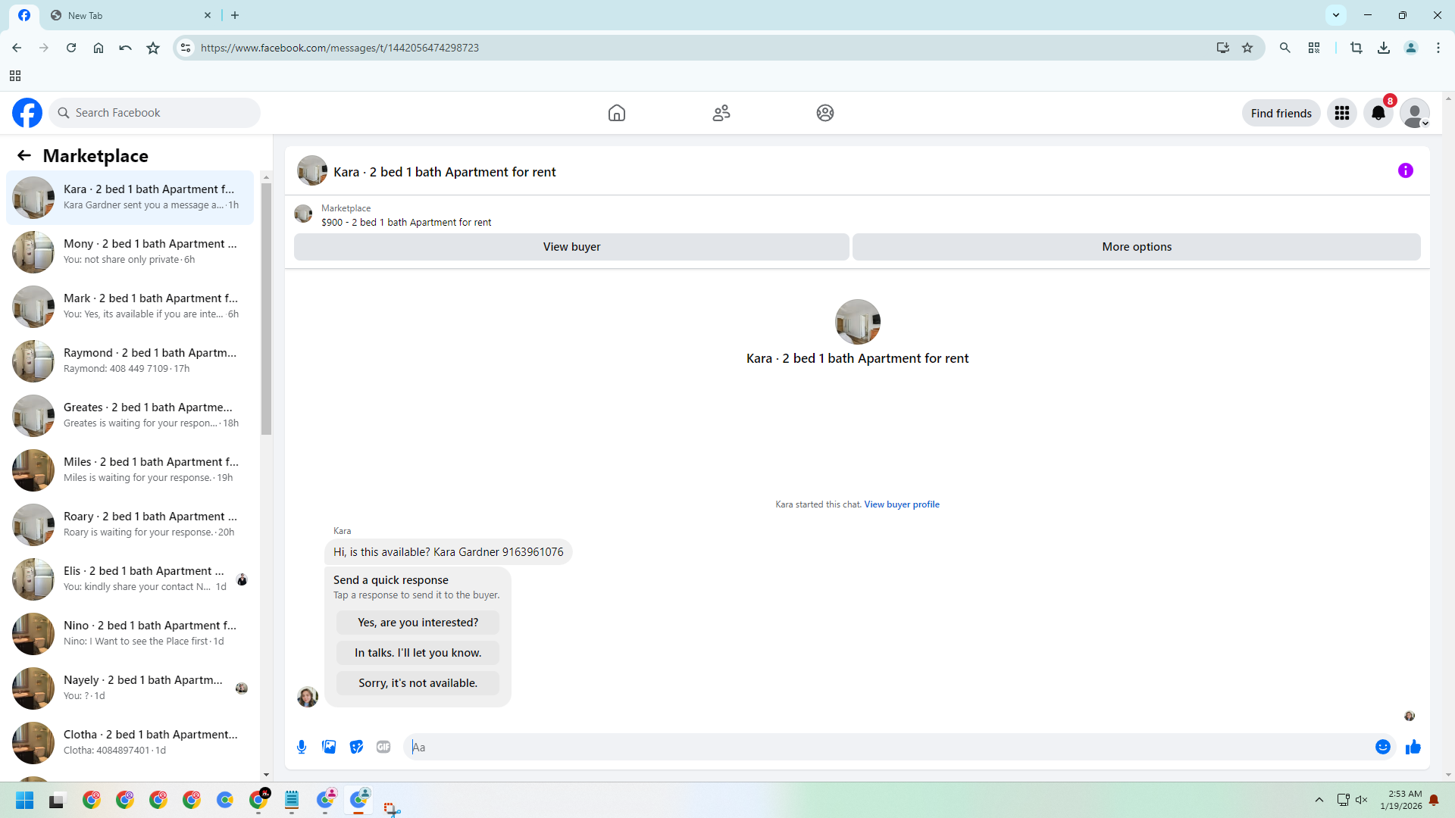1455x818 pixels.
Task: Click the Find friends button
Action: [x=1281, y=113]
